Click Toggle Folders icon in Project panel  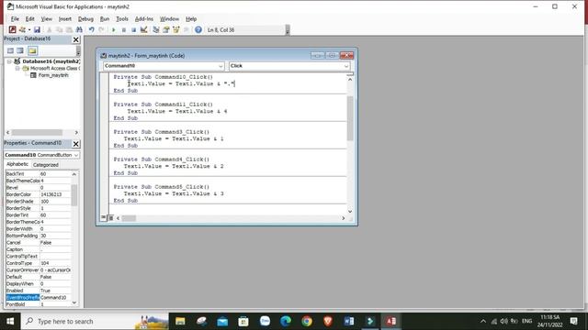point(32,50)
